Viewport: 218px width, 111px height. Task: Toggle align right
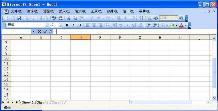tap(100, 25)
